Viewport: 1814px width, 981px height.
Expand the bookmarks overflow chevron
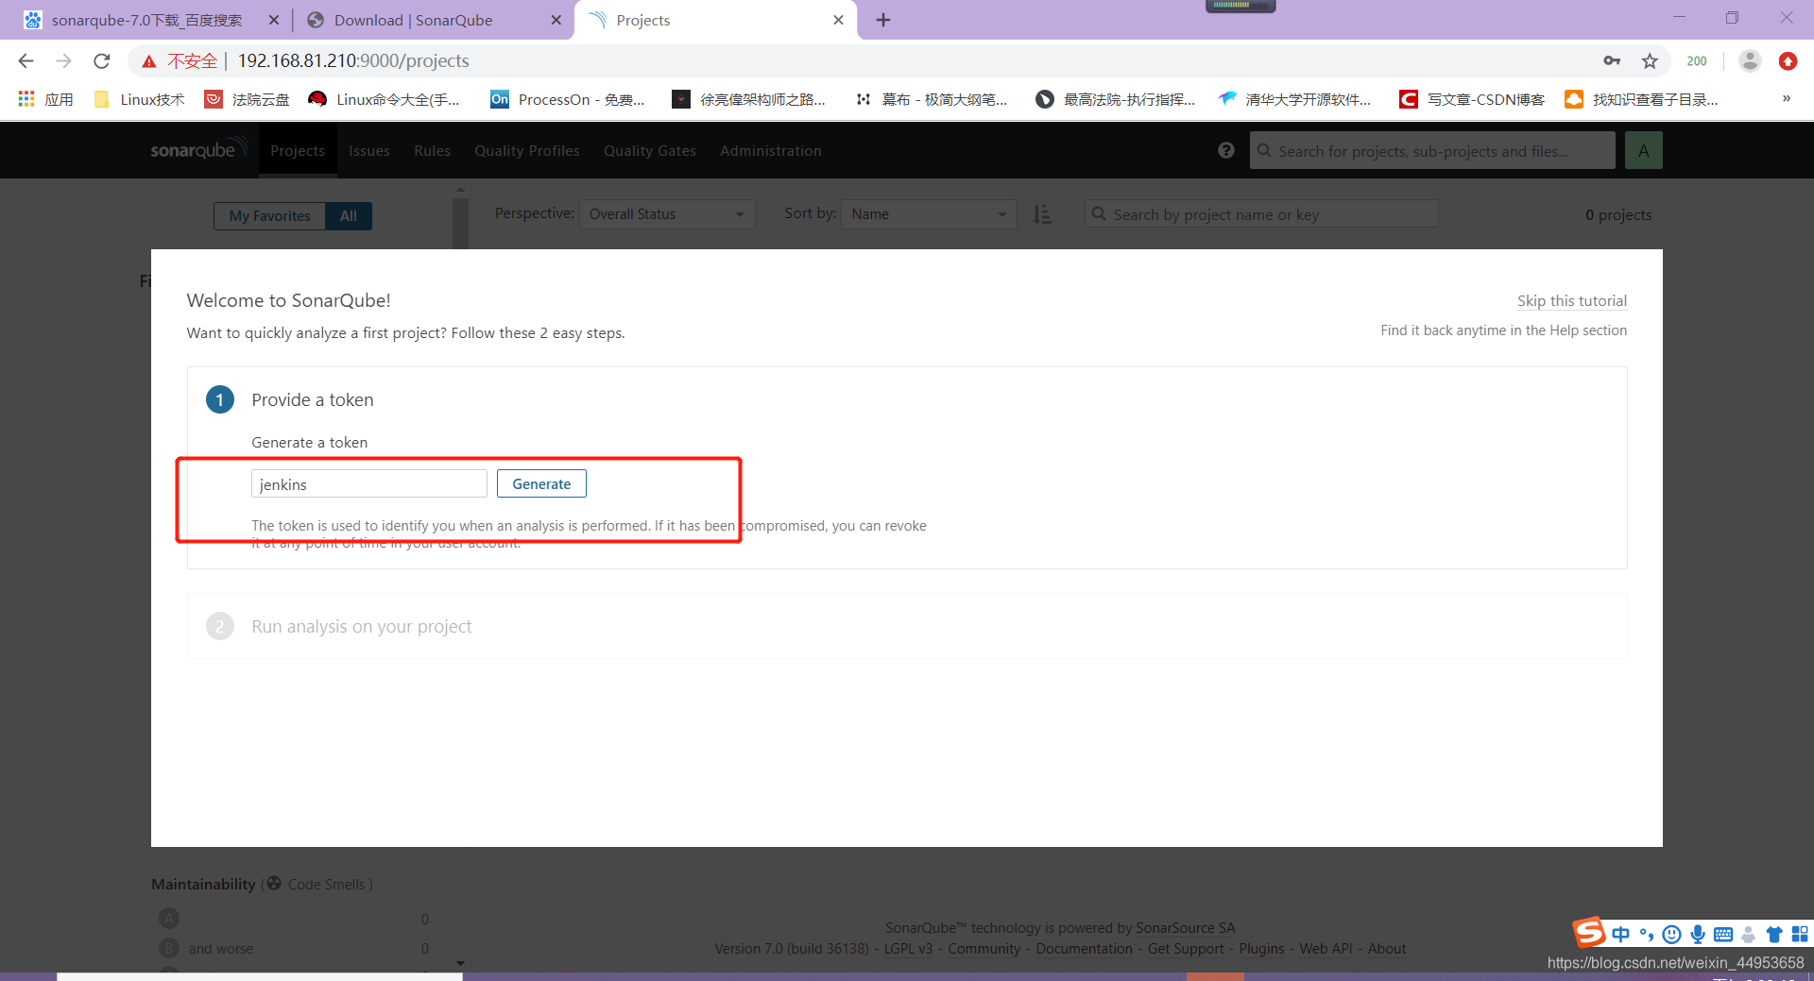tap(1787, 98)
